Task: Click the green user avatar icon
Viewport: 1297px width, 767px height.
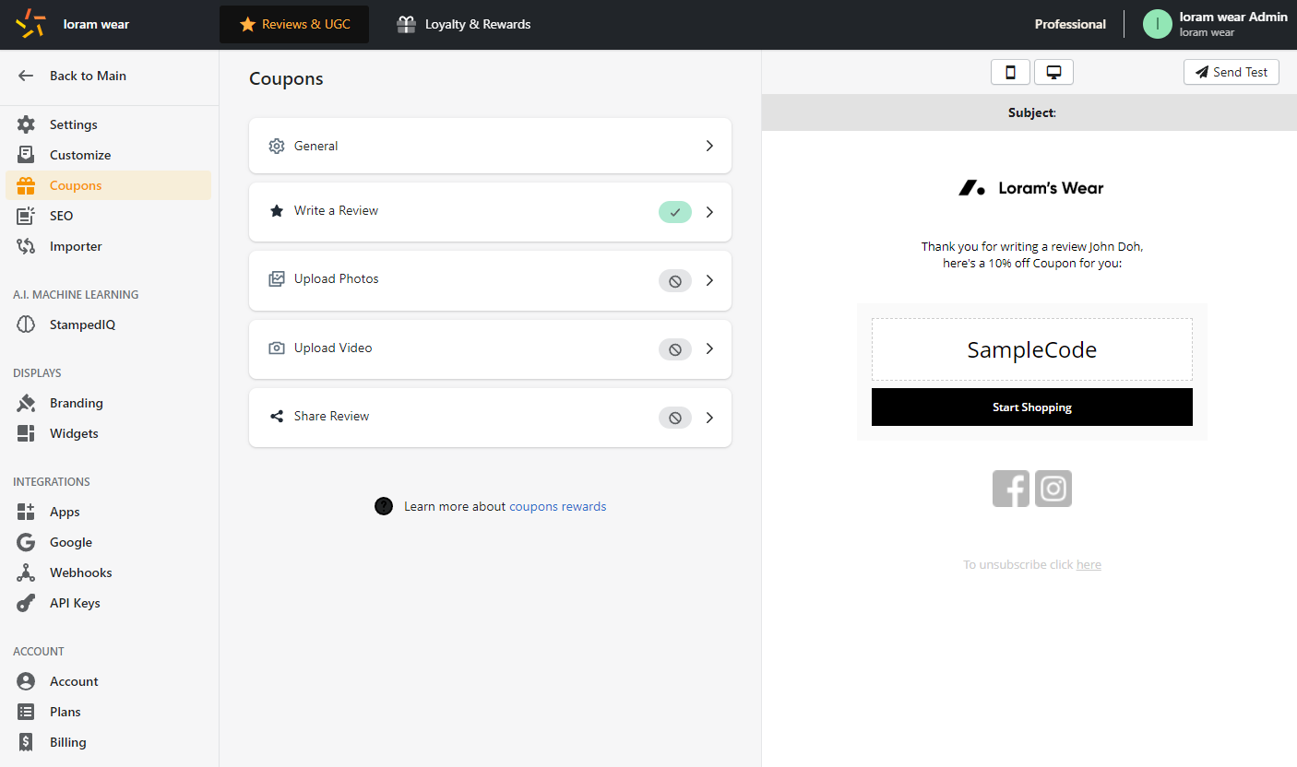Action: [1158, 24]
